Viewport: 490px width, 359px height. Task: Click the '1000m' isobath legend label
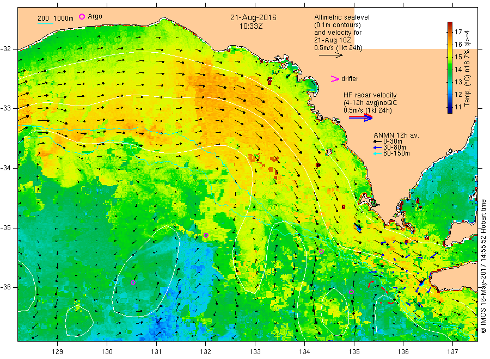coord(64,18)
